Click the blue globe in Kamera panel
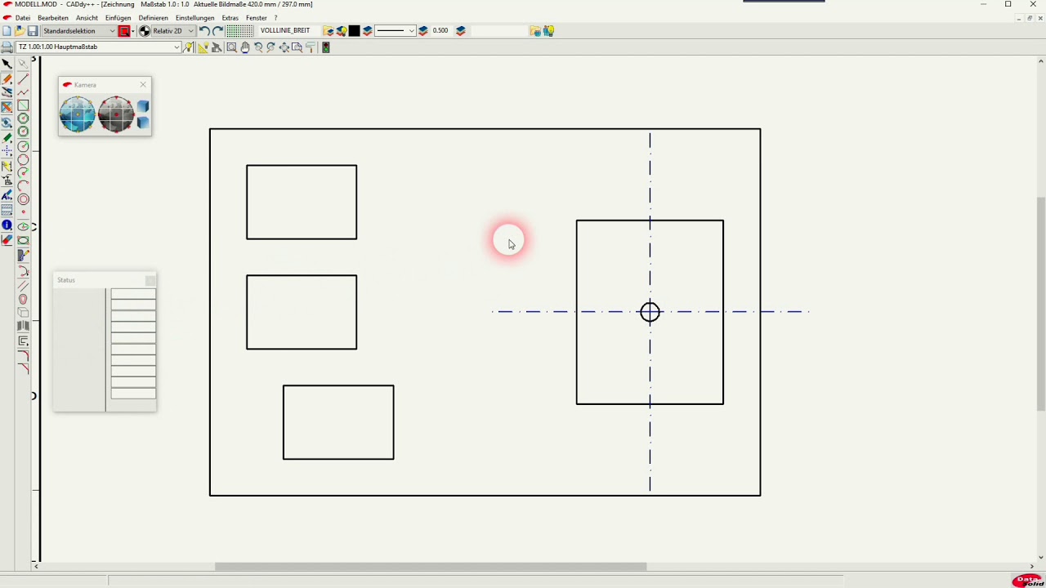This screenshot has width=1046, height=588. click(x=78, y=114)
